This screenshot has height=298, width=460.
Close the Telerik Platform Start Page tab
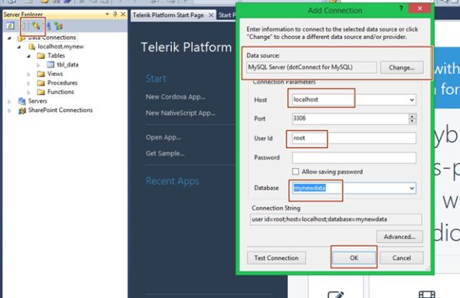pos(211,15)
